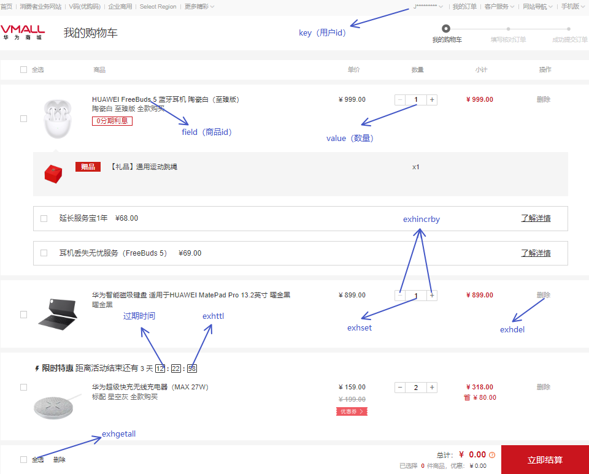589x474 pixels.
Task: Click the 我的购物车 checkout progress step
Action: pos(446,28)
